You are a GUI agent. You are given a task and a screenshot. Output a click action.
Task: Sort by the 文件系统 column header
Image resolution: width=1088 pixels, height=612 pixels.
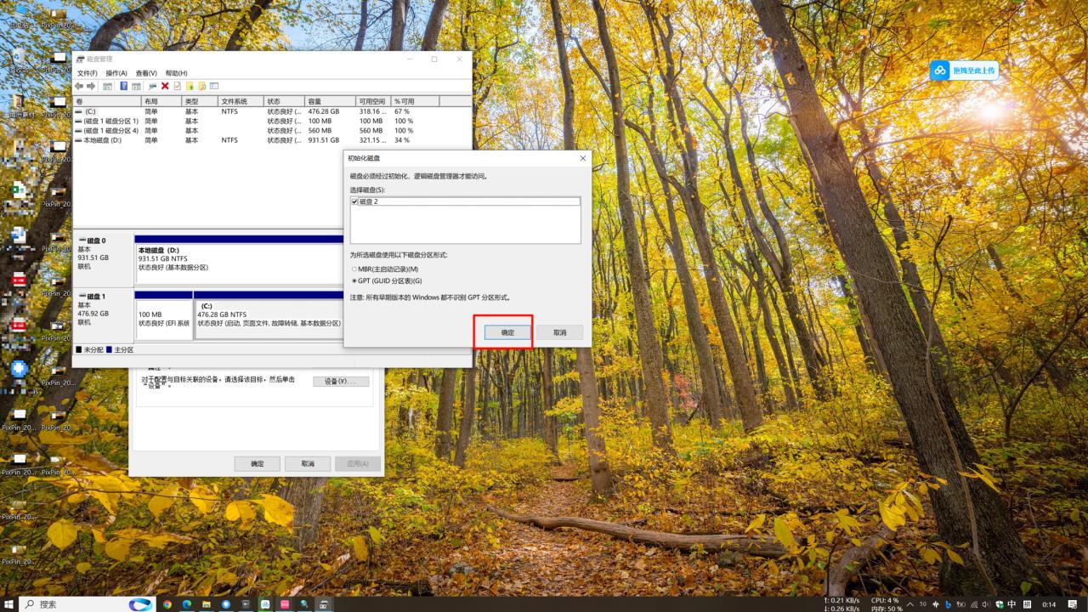coord(241,101)
